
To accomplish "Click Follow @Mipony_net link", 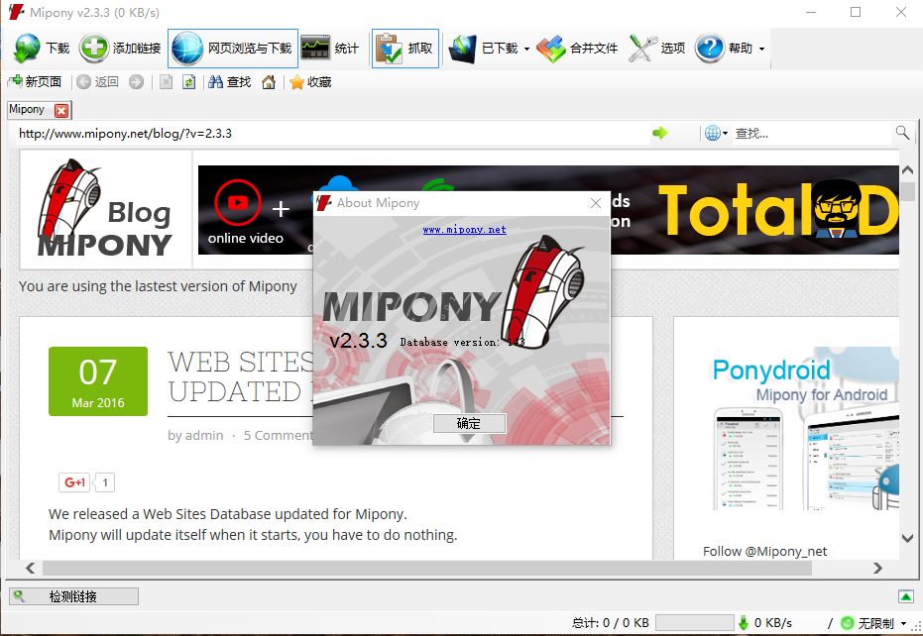I will tap(764, 551).
